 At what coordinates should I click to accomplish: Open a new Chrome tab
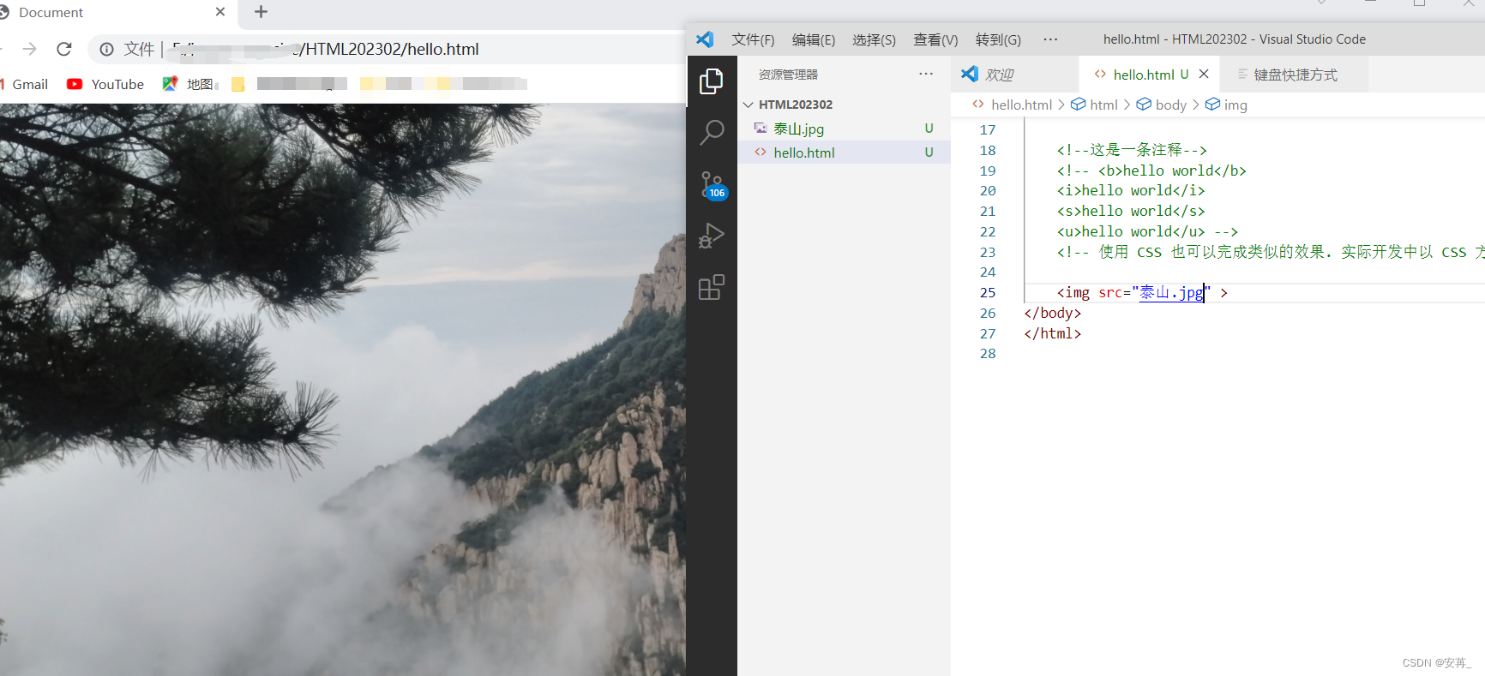tap(262, 12)
